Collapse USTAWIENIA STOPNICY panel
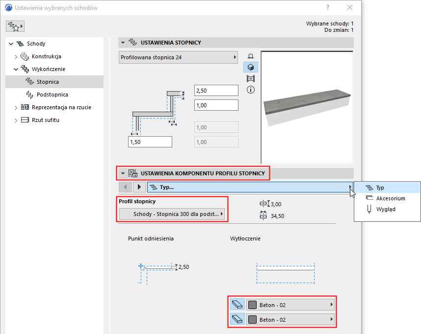421x334 pixels. click(123, 43)
